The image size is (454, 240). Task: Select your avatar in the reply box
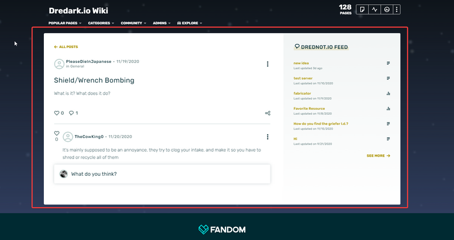(x=63, y=173)
